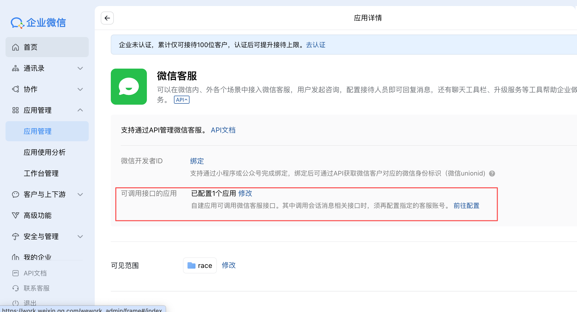Image resolution: width=577 pixels, height=312 pixels.
Task: Collapse the 应用管理 section chevron
Action: [80, 110]
